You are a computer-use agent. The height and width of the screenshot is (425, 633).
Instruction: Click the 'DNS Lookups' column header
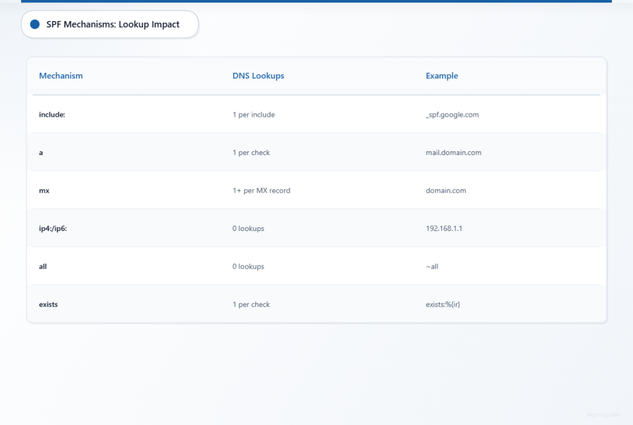(258, 76)
